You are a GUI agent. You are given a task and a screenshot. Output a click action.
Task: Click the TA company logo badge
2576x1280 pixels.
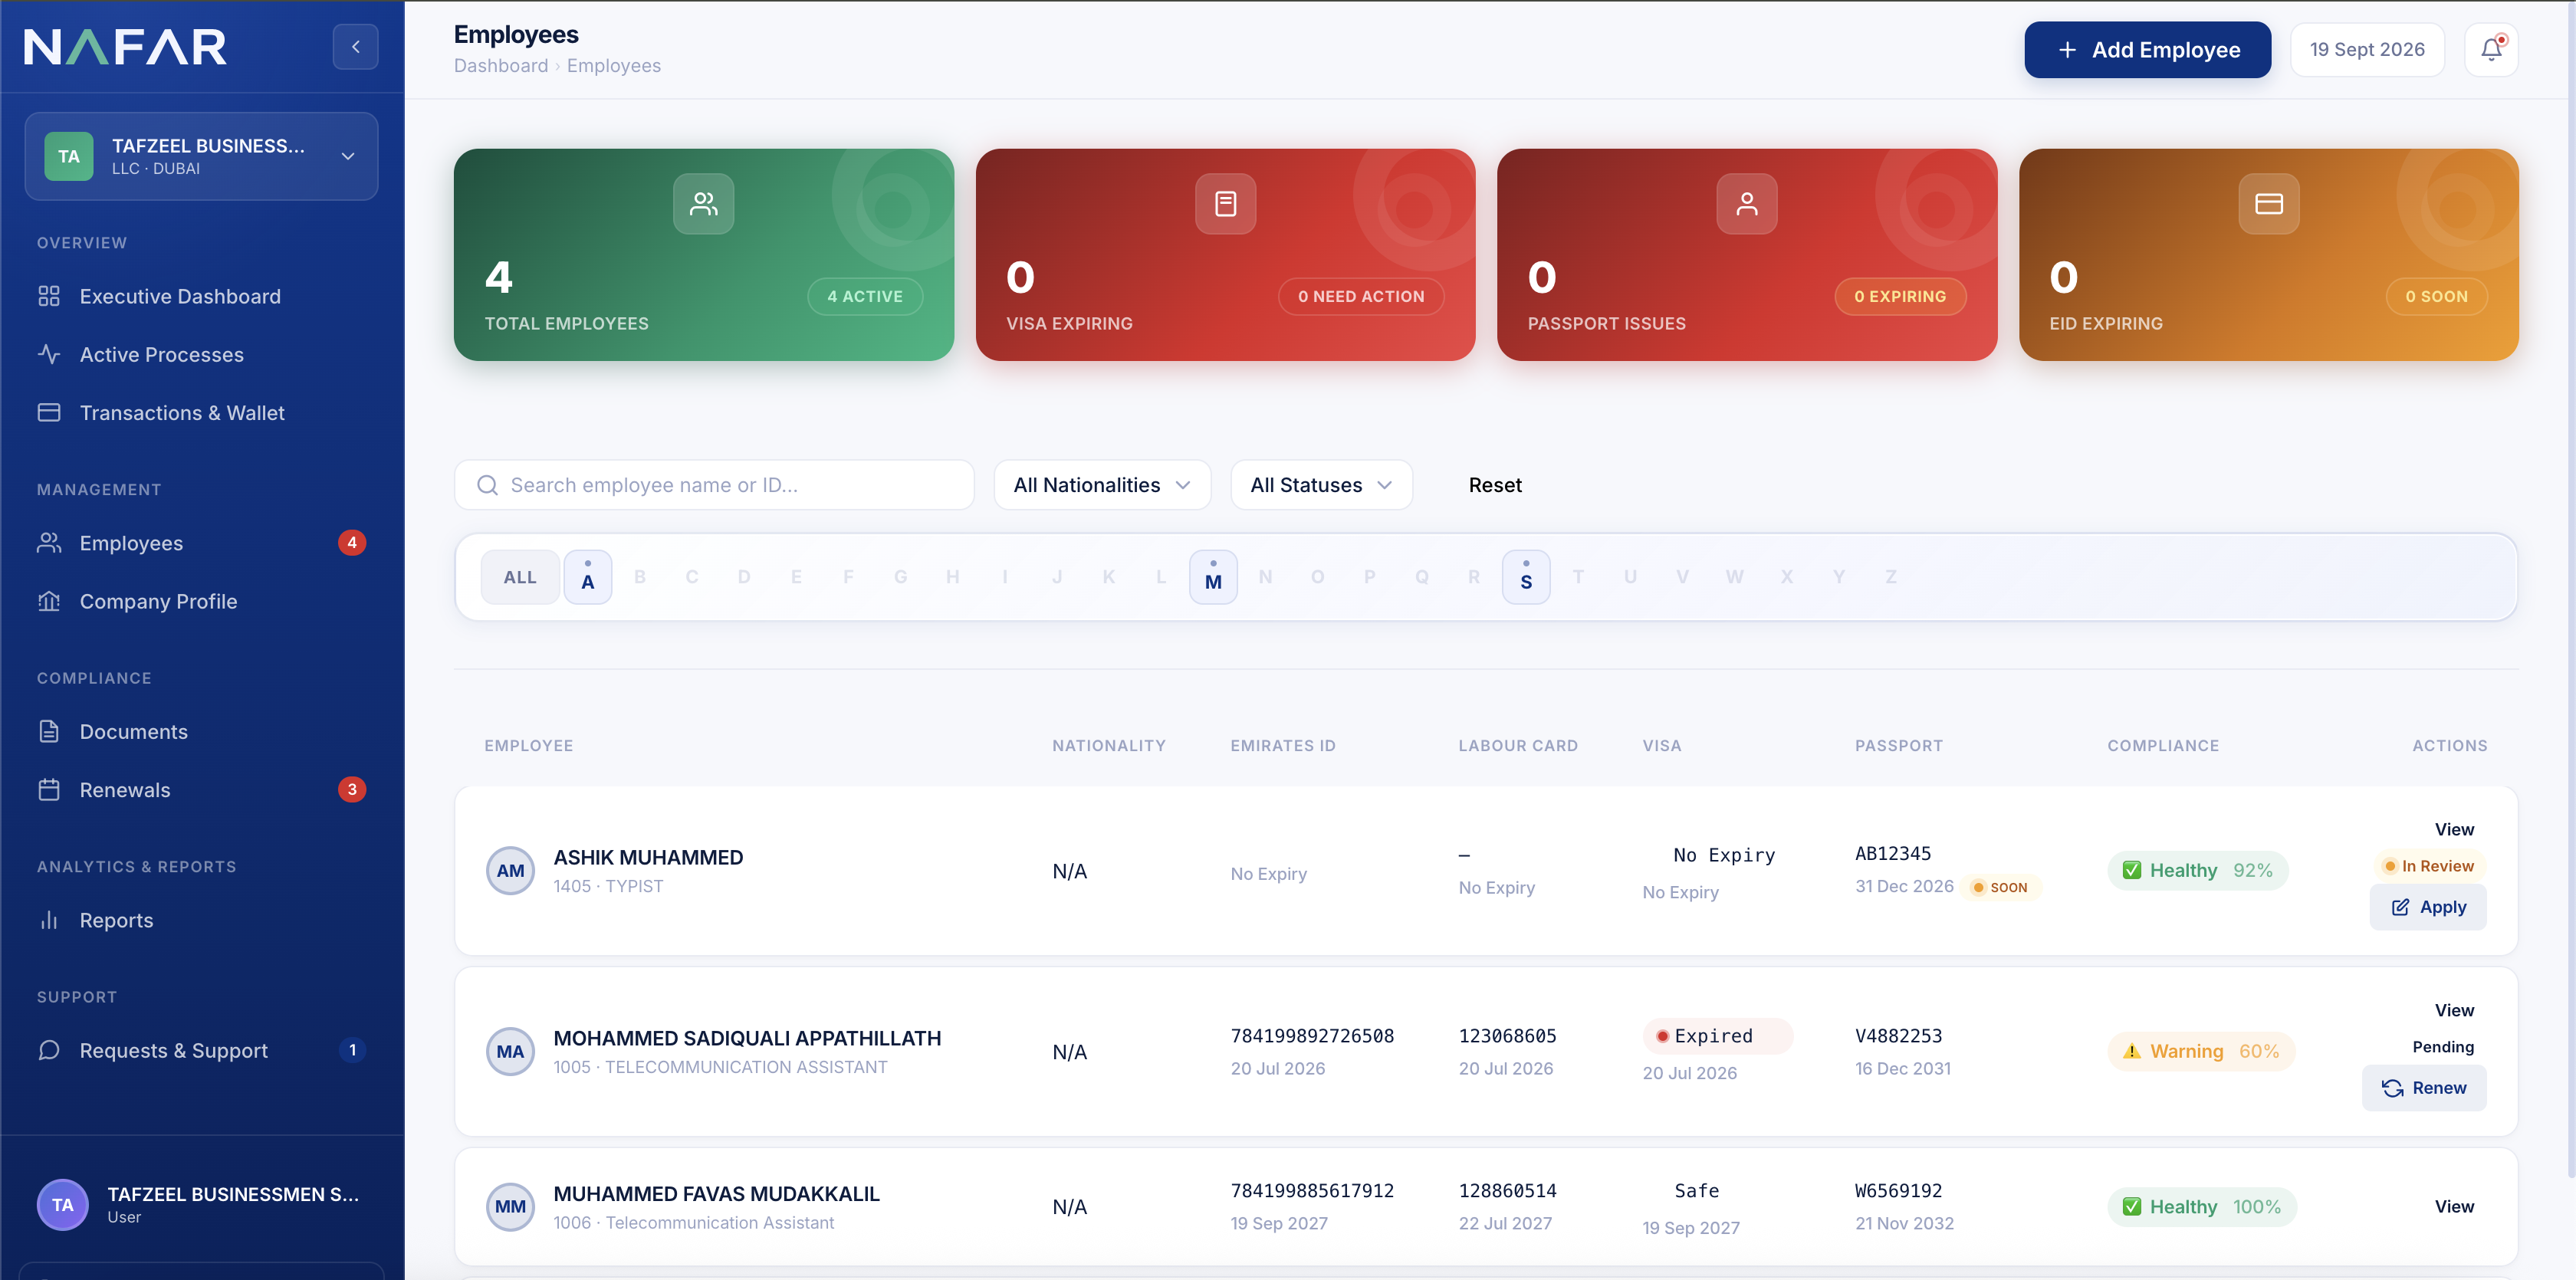(x=69, y=156)
